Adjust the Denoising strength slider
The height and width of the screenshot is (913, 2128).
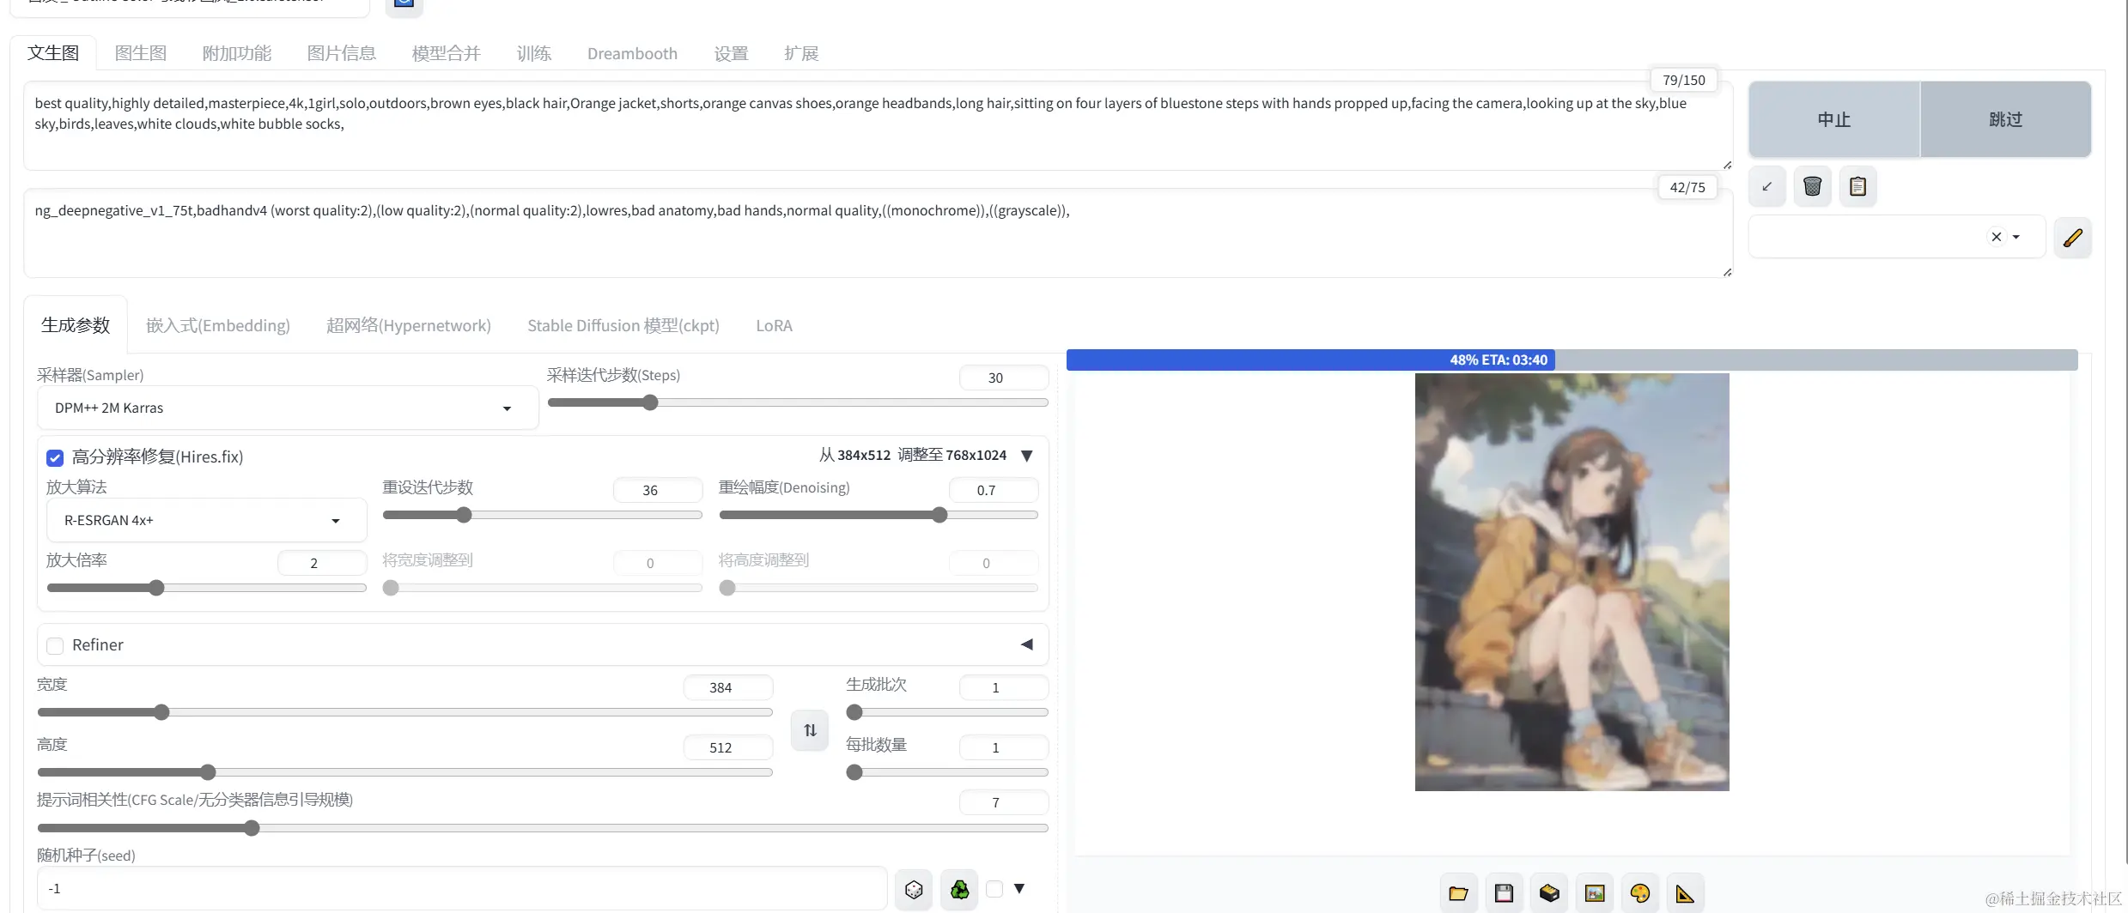coord(879,515)
